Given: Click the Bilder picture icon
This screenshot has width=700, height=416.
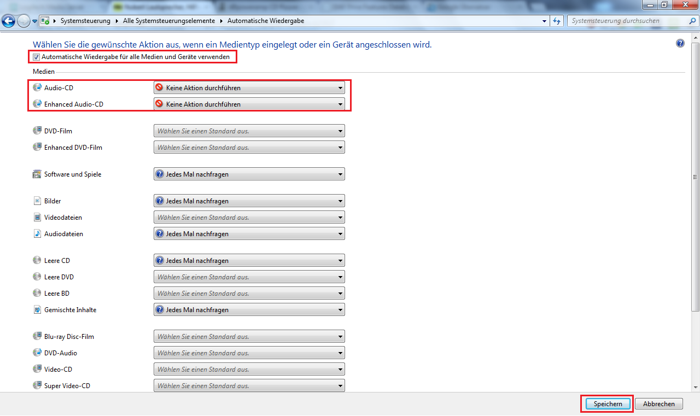Looking at the screenshot, I should coord(37,201).
